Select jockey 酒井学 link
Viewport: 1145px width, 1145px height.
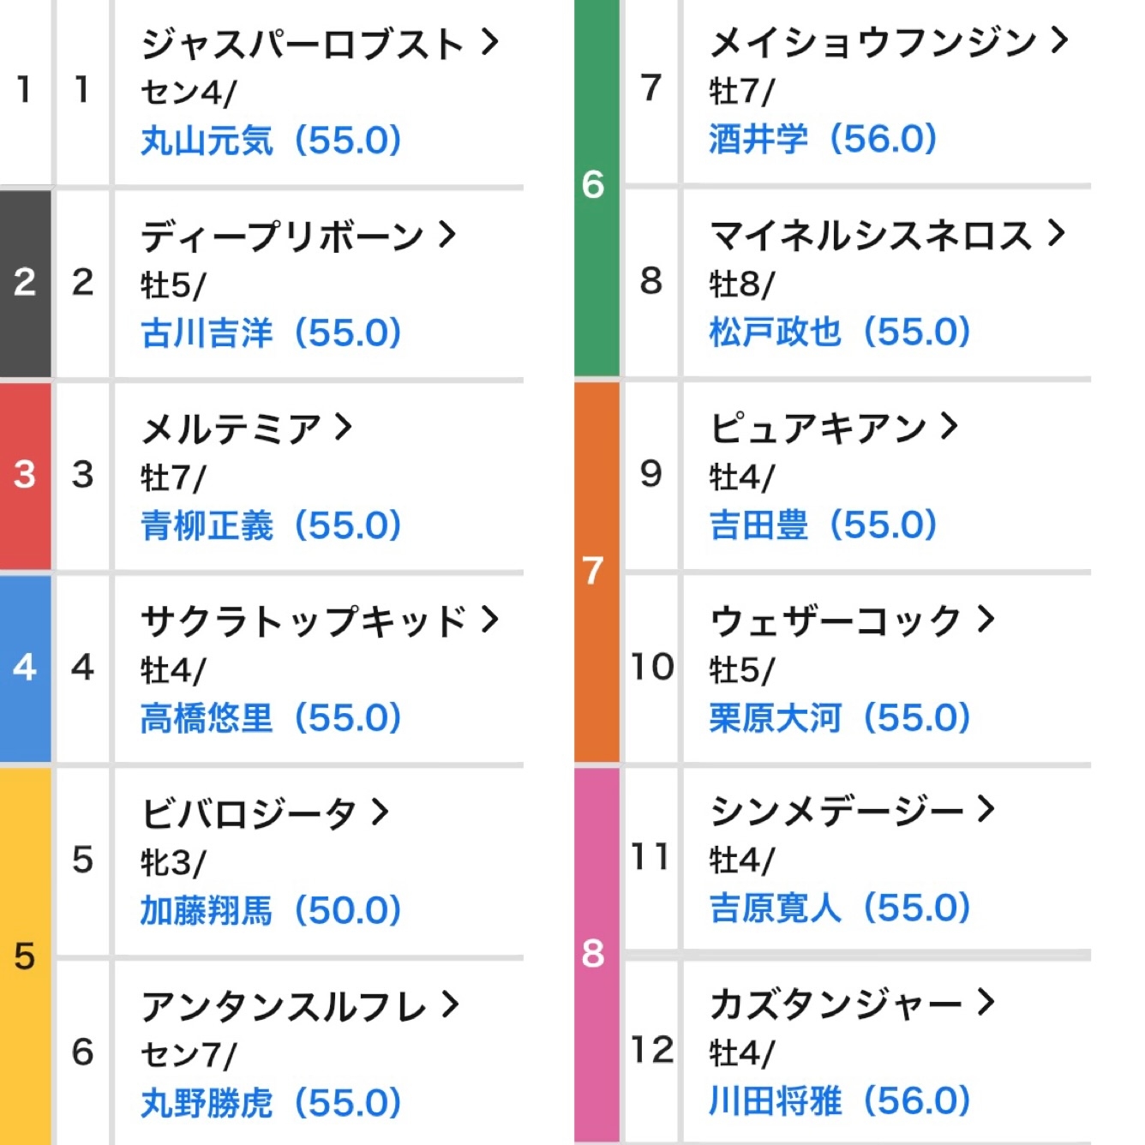[758, 139]
